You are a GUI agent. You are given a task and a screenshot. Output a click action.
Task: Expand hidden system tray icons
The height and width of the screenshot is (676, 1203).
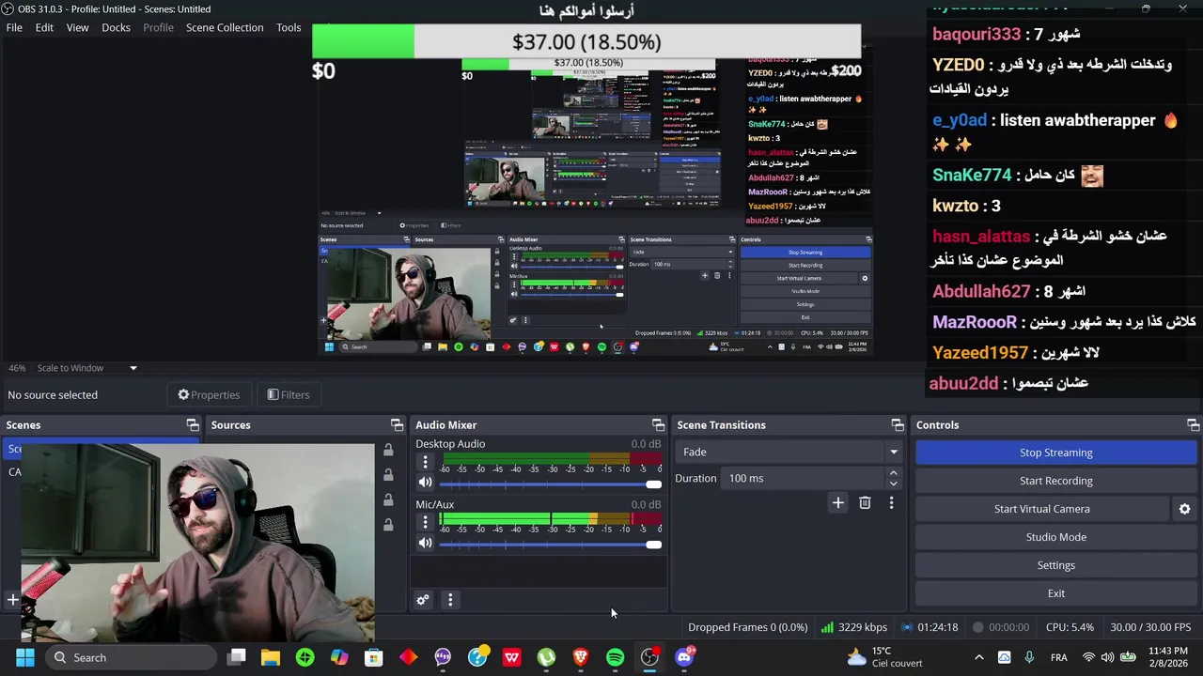point(978,657)
